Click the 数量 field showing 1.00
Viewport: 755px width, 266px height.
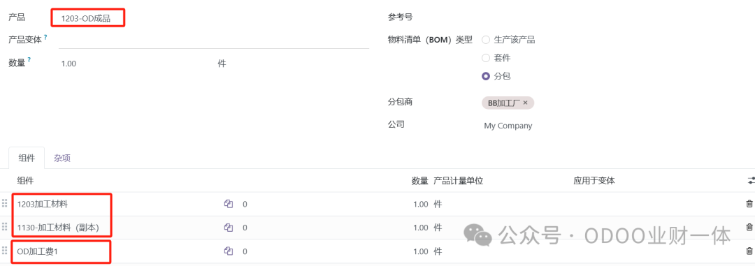coord(136,64)
